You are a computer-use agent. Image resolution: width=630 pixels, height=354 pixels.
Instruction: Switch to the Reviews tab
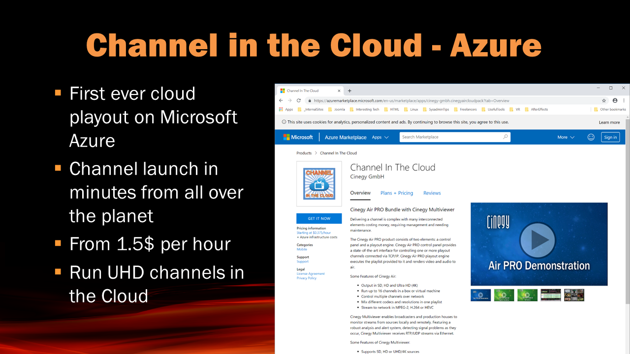432,193
